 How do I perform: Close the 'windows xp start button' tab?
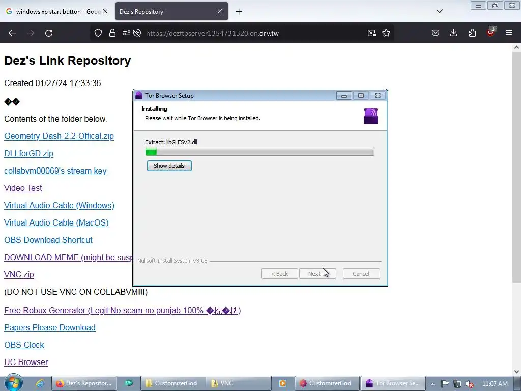pyautogui.click(x=105, y=11)
